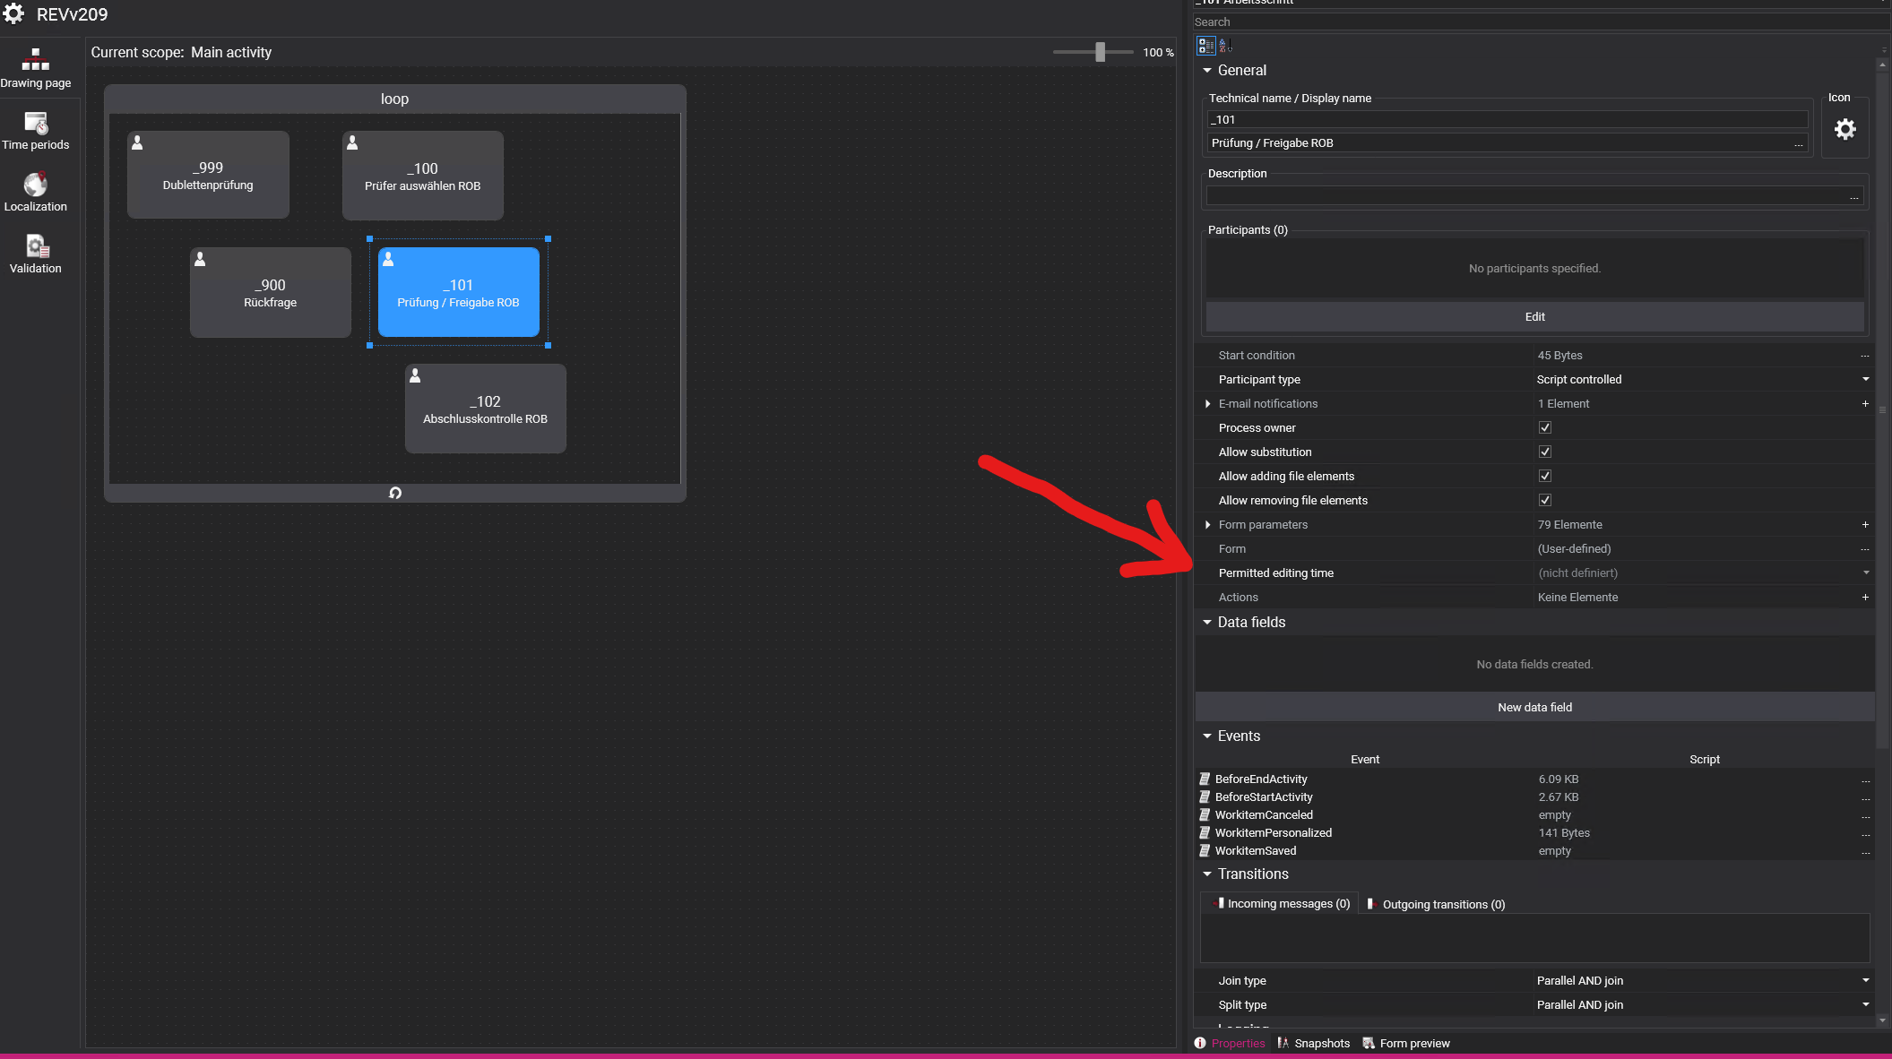The height and width of the screenshot is (1059, 1892).
Task: Add a new Action element
Action: pos(1865,598)
